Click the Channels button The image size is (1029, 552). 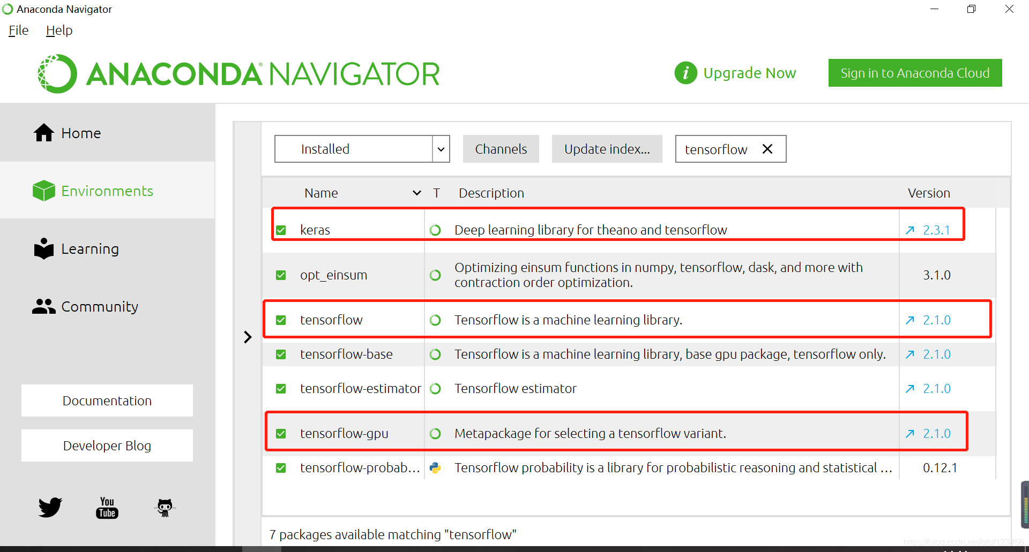[501, 149]
